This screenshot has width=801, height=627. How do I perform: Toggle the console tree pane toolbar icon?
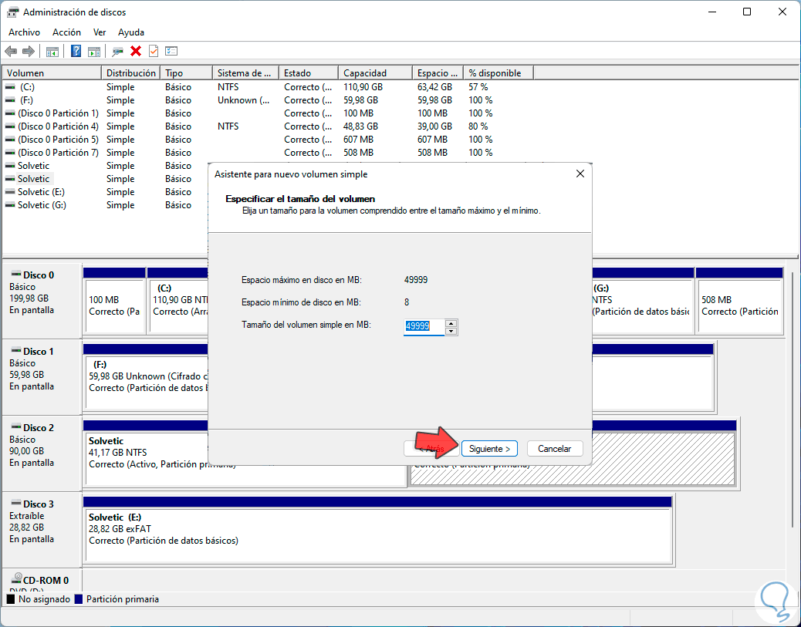point(52,51)
